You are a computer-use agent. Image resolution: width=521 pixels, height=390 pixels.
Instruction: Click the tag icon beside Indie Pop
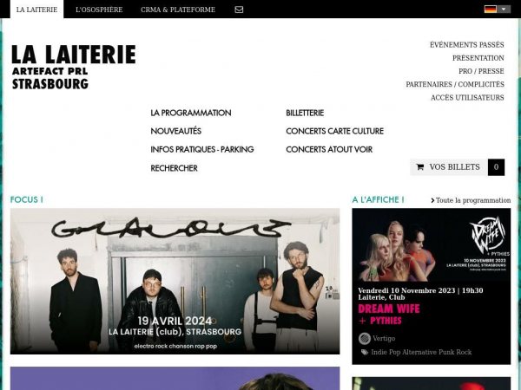coord(365,352)
